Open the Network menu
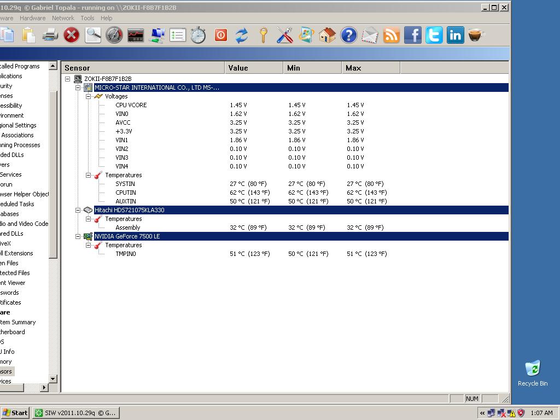The width and height of the screenshot is (560, 420). pos(63,18)
